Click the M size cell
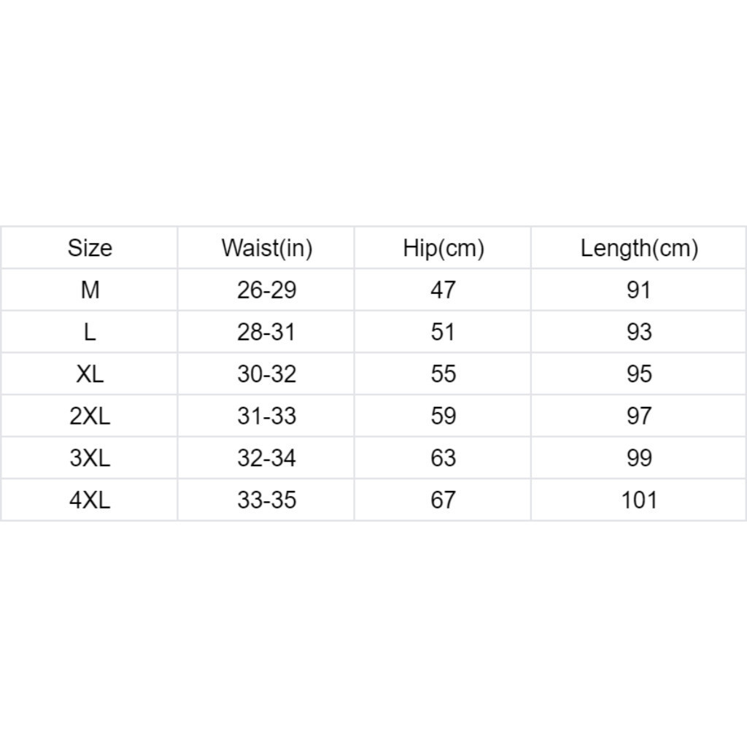 (x=90, y=290)
